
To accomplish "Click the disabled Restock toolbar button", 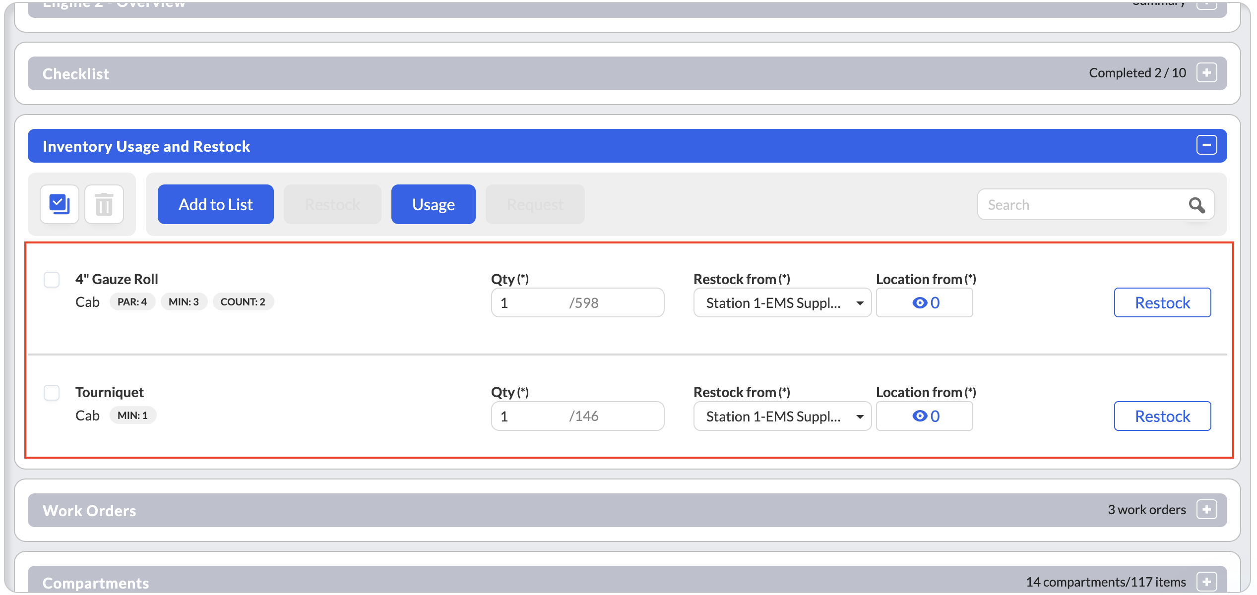I will pyautogui.click(x=332, y=204).
